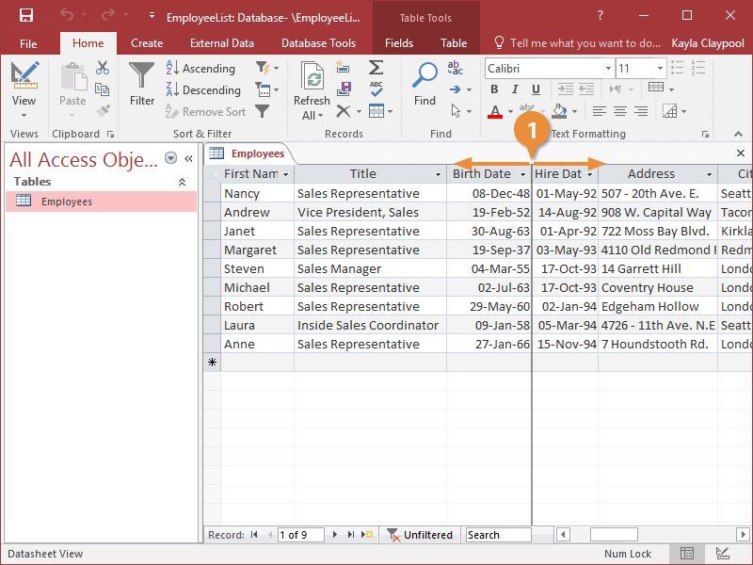The height and width of the screenshot is (565, 753).
Task: Switch to Design View icon in status bar
Action: pyautogui.click(x=723, y=554)
